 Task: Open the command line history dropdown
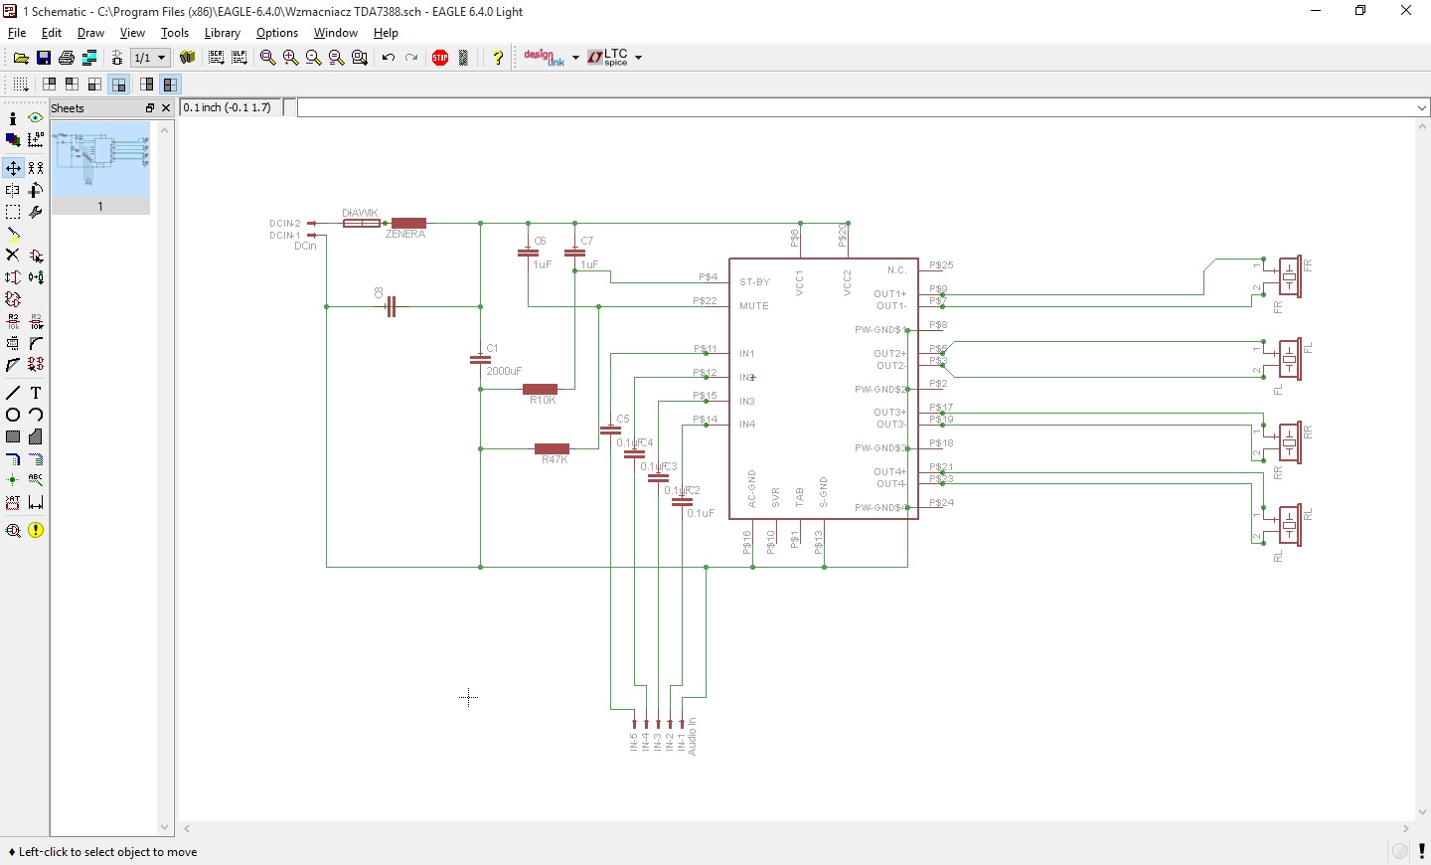tap(1422, 107)
